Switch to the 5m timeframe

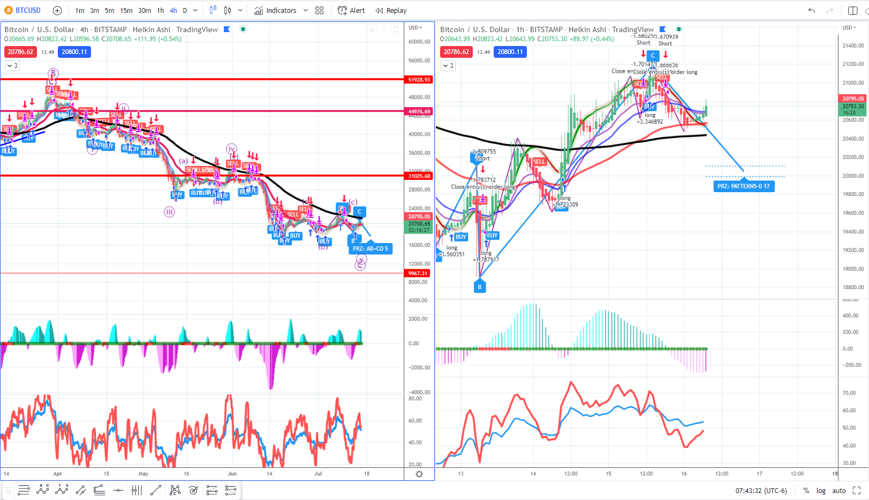pyautogui.click(x=110, y=11)
